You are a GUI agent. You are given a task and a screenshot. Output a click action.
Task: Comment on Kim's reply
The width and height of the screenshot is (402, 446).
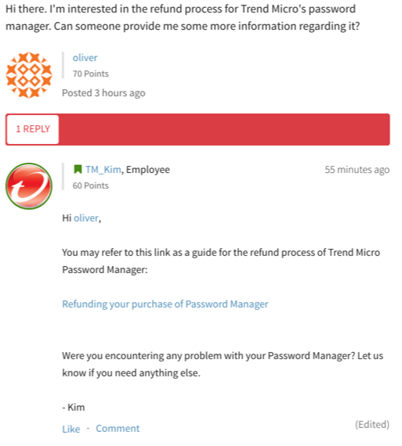click(118, 428)
